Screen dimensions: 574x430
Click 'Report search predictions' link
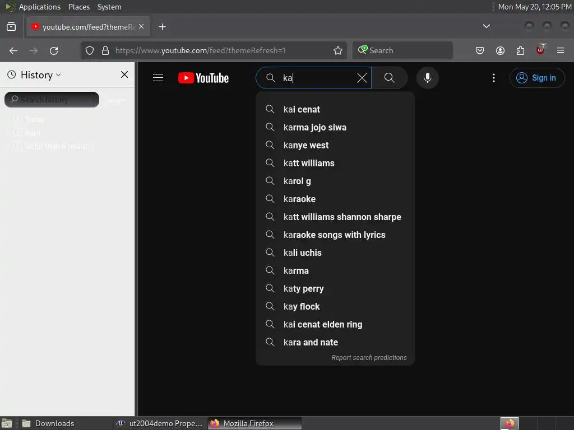pyautogui.click(x=369, y=358)
